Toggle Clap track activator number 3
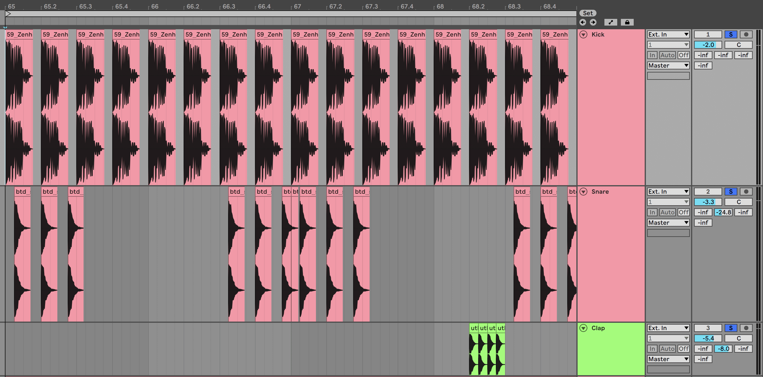 click(708, 328)
